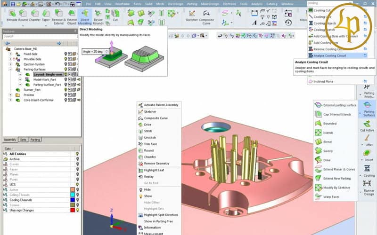Click the Replay entry in context menu
The height and width of the screenshot is (235, 377).
[x=159, y=177]
